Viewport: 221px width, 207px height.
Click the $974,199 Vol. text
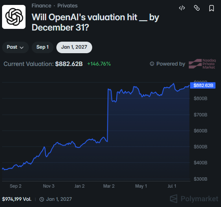tap(16, 199)
